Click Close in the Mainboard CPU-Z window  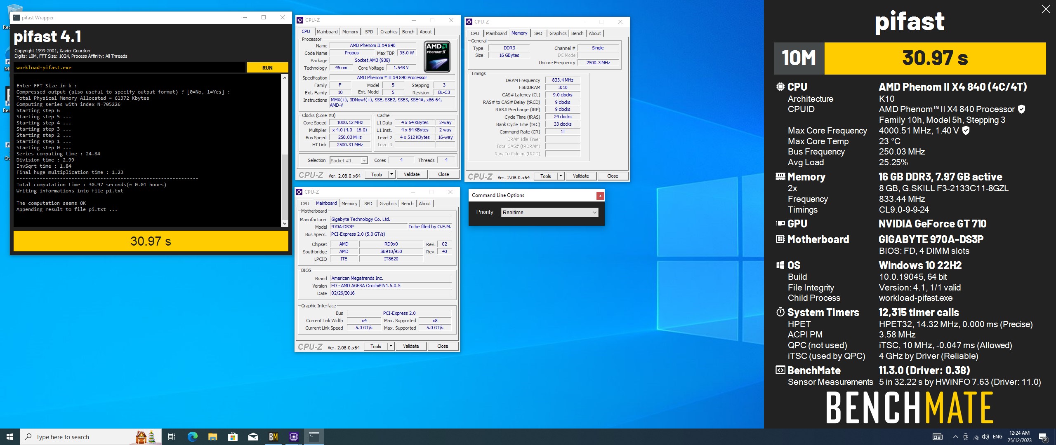(x=443, y=346)
